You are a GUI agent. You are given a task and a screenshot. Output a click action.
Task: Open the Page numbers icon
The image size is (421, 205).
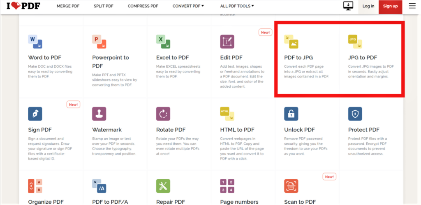tap(227, 186)
